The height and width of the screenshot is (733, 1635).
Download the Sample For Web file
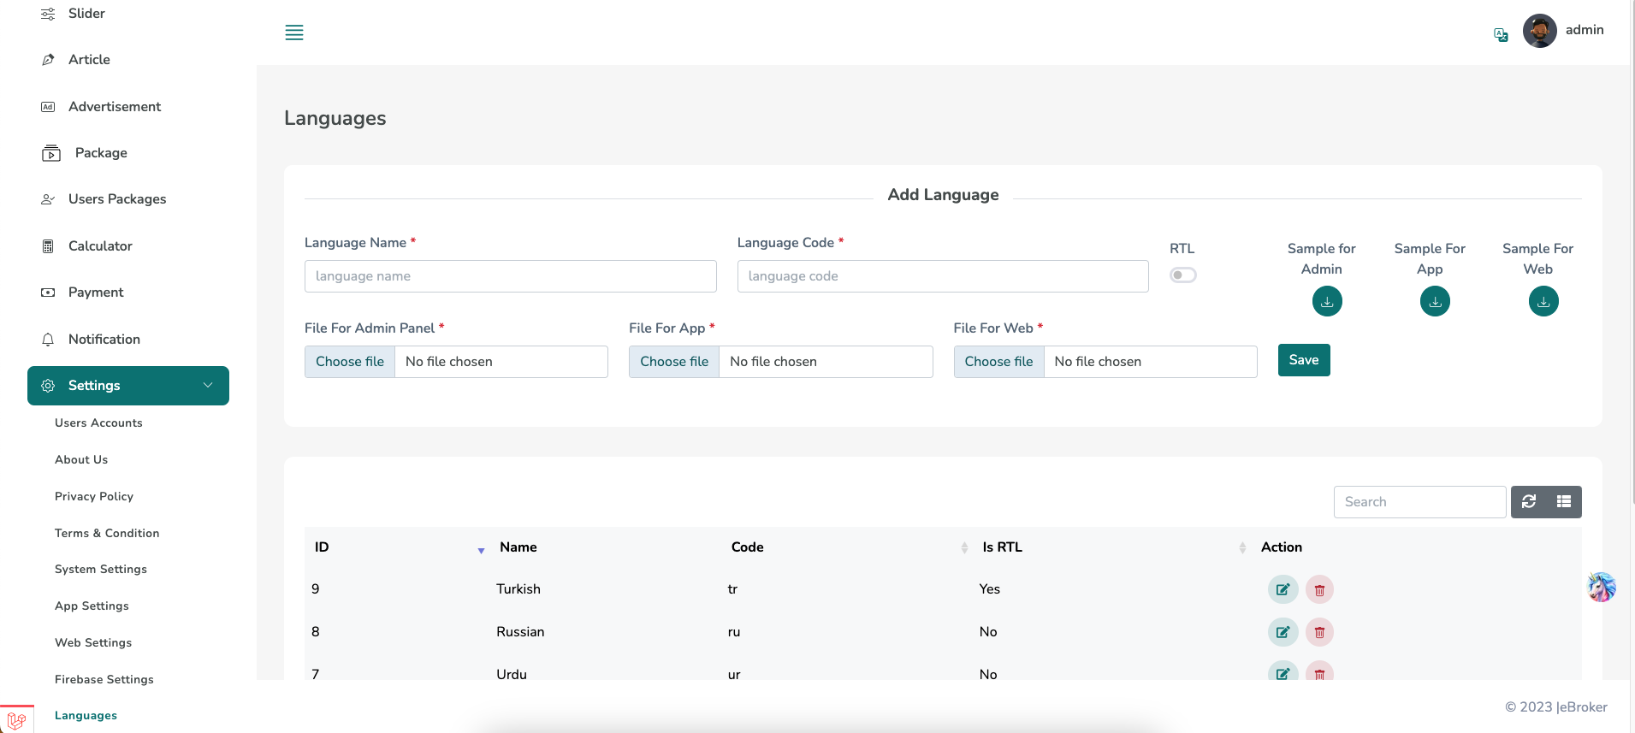[1543, 301]
